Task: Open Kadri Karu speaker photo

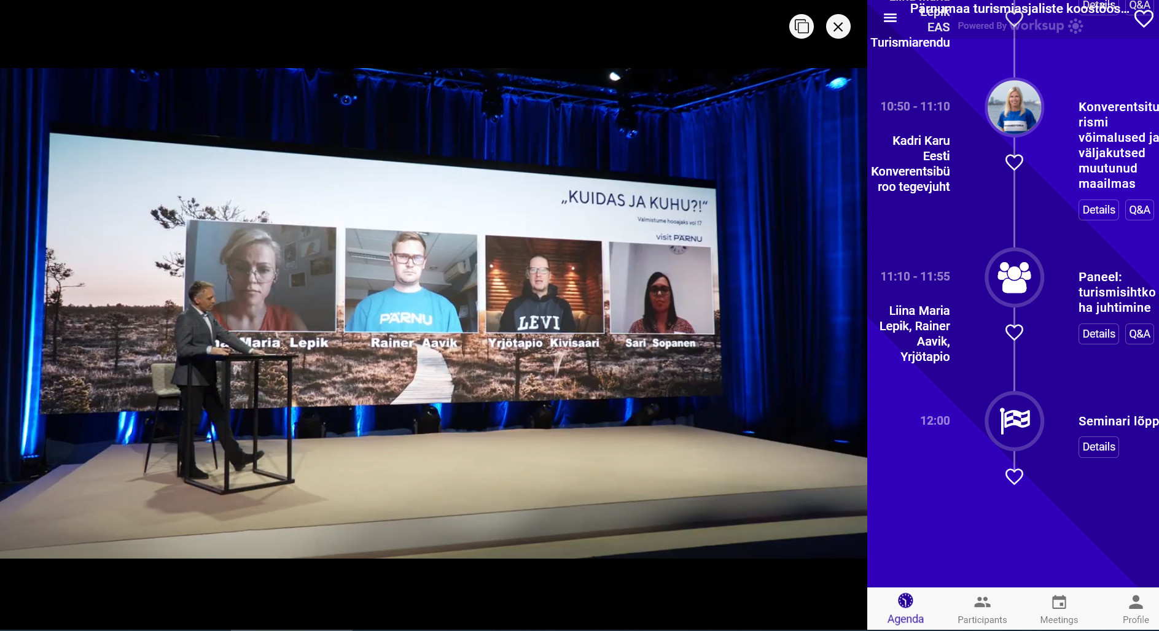Action: (1014, 108)
